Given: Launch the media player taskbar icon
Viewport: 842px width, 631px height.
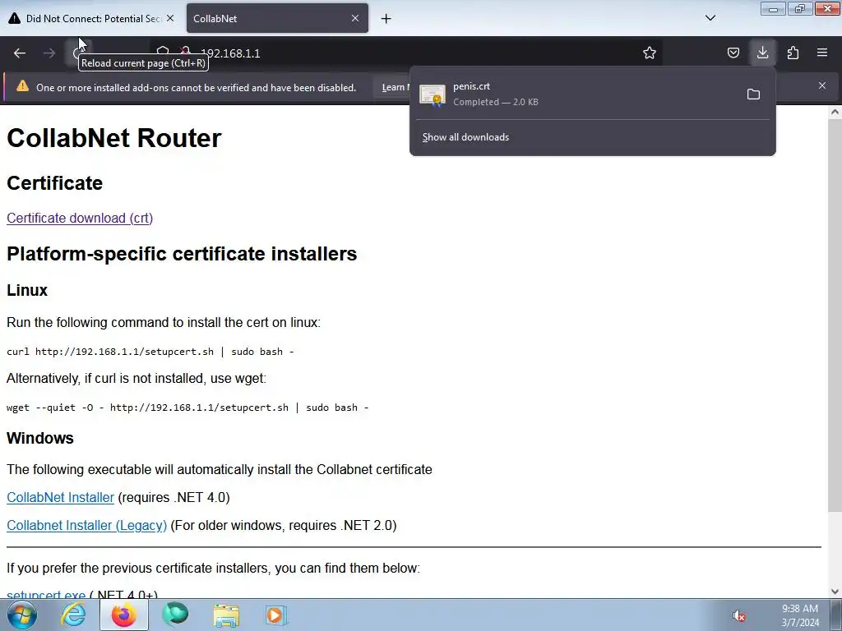Looking at the screenshot, I should coord(277,615).
